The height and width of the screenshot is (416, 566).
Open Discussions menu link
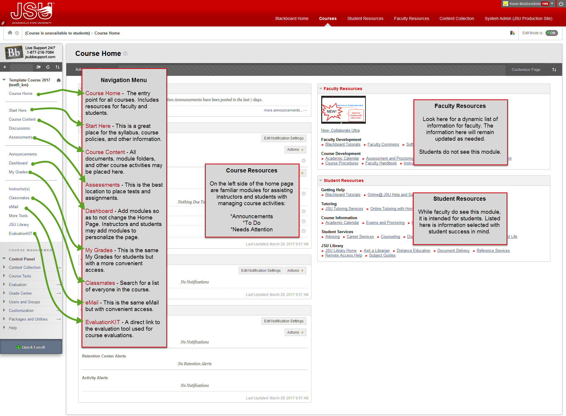pyautogui.click(x=19, y=128)
